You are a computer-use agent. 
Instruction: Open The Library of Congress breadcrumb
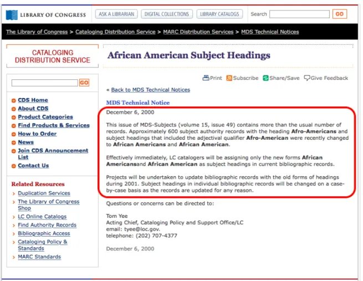pyautogui.click(x=37, y=32)
